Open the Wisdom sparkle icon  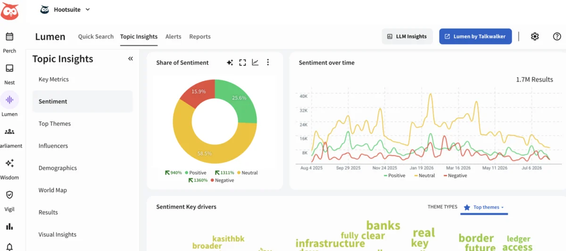coord(9,163)
